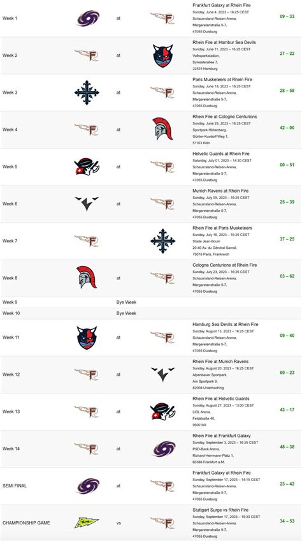The width and height of the screenshot is (302, 541).
Task: Click the Helvetic Guards logo in Week 13
Action: 162,411
